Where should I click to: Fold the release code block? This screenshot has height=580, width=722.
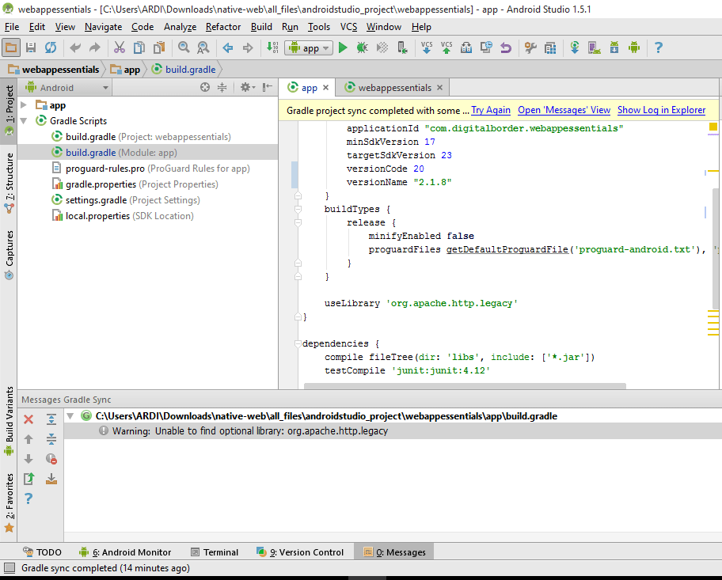(x=298, y=222)
